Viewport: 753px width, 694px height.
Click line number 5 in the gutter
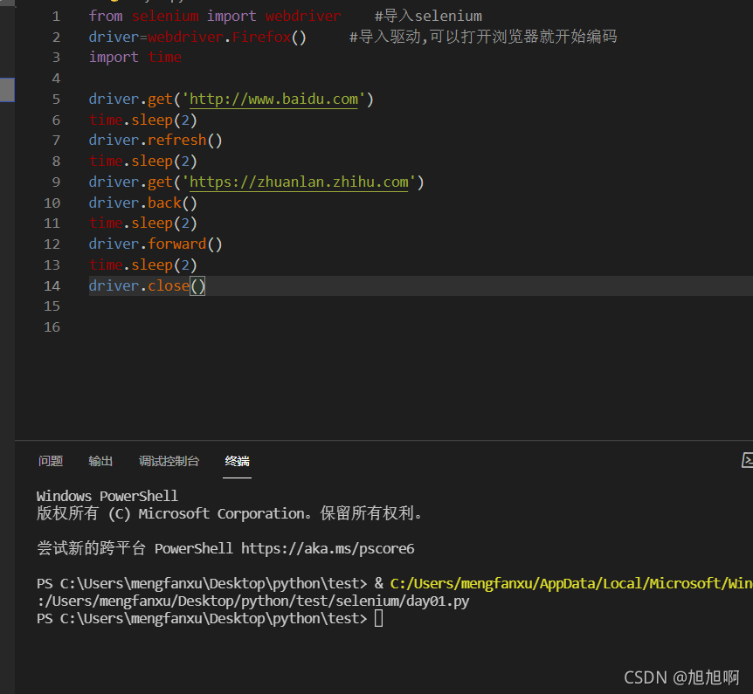point(56,100)
